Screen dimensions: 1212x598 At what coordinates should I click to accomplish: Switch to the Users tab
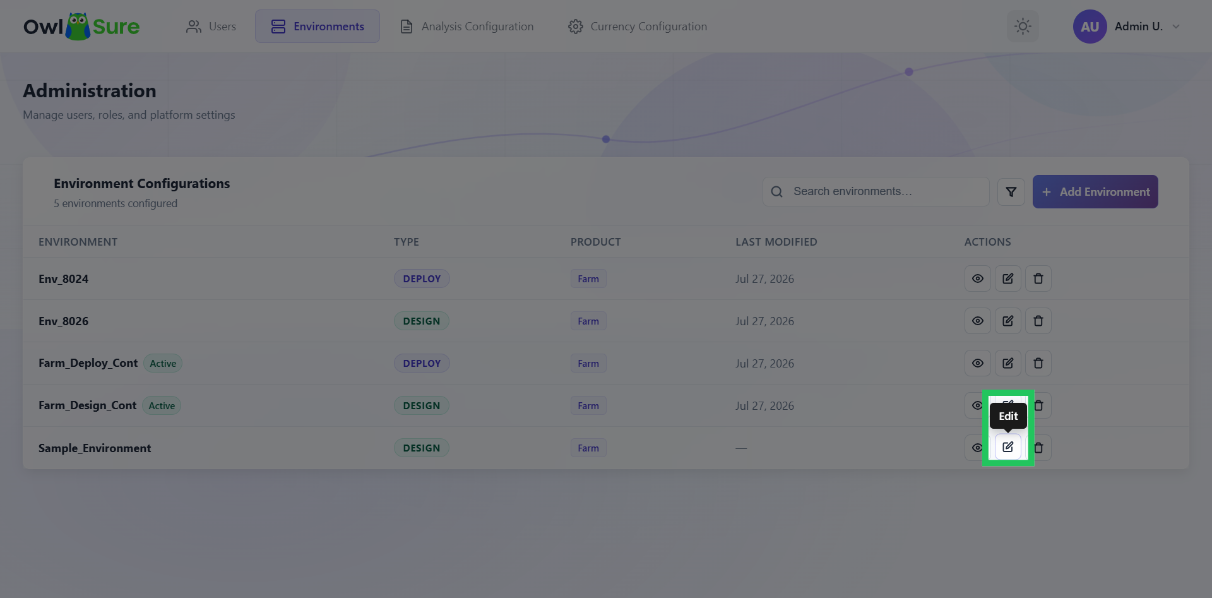[211, 27]
